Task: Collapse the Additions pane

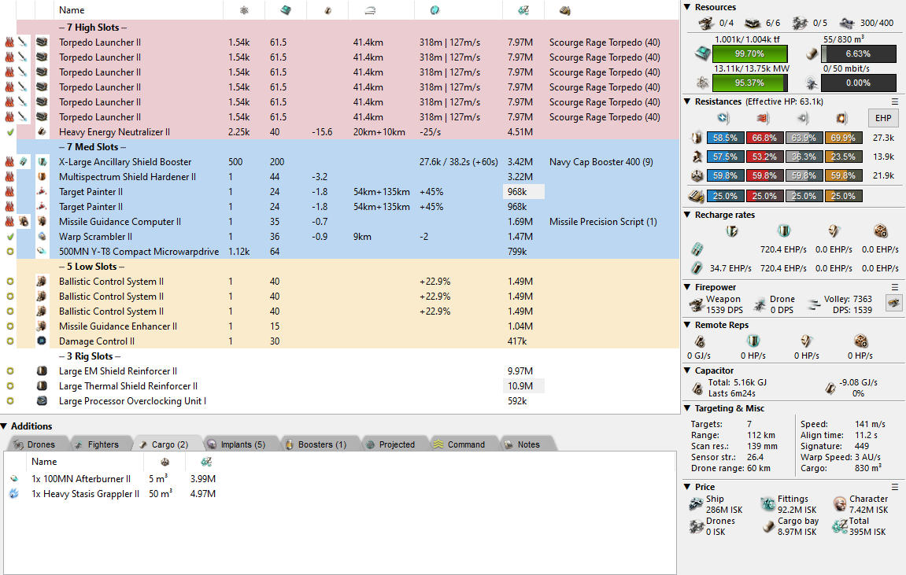Action: [x=6, y=426]
